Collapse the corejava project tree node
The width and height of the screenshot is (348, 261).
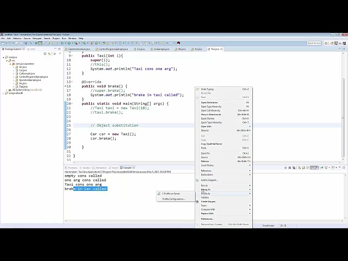[3, 57]
